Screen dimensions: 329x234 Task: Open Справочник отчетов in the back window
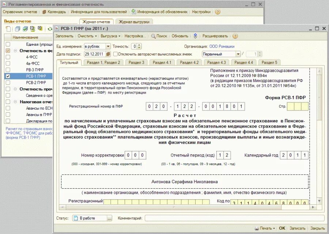pos(20,12)
